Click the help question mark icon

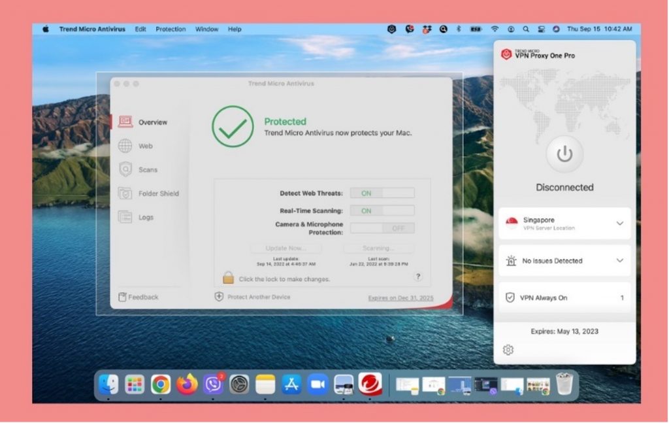[418, 277]
